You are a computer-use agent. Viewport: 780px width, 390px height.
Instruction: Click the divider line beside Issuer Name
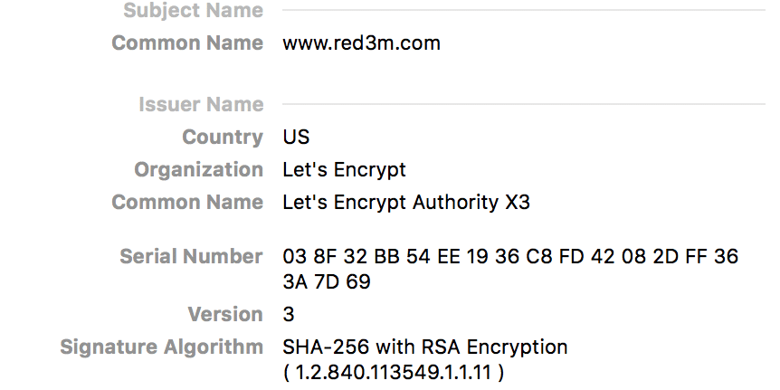[x=524, y=104]
